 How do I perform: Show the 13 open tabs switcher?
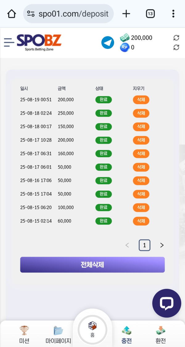[x=150, y=14]
